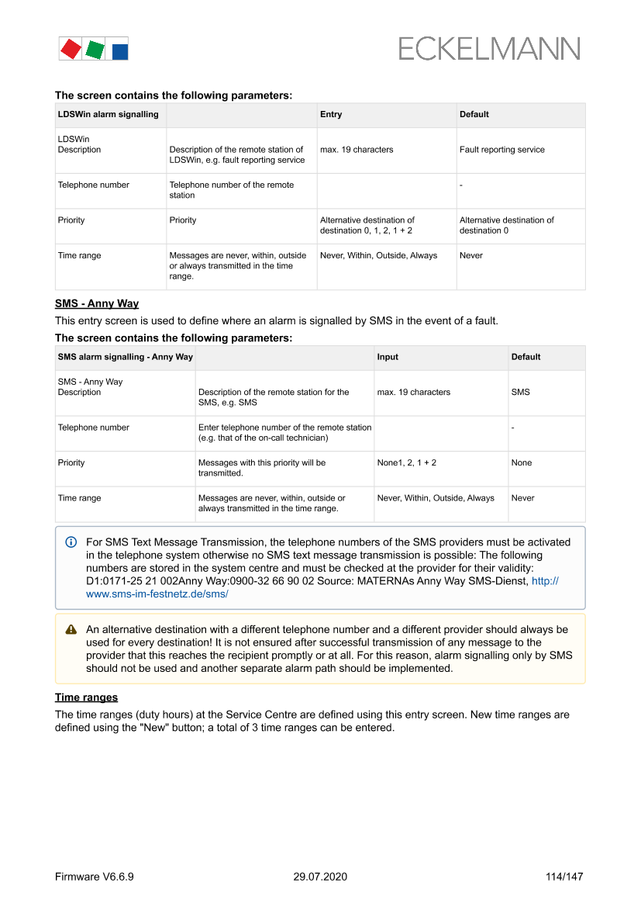Select the 'SMS - Anny Way' heading
The width and height of the screenshot is (641, 907).
pyautogui.click(x=97, y=303)
